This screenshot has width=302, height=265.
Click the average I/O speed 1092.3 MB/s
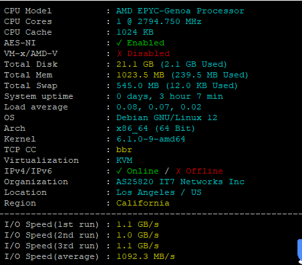[x=146, y=256]
